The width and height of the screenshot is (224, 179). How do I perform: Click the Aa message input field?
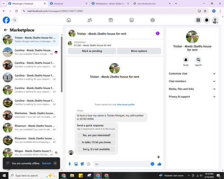click(x=122, y=164)
